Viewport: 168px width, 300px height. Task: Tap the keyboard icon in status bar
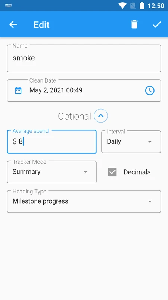tap(8, 6)
